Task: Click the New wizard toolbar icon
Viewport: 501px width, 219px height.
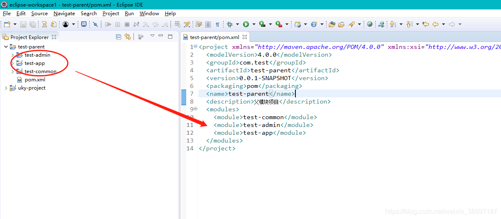Action: (x=7, y=24)
